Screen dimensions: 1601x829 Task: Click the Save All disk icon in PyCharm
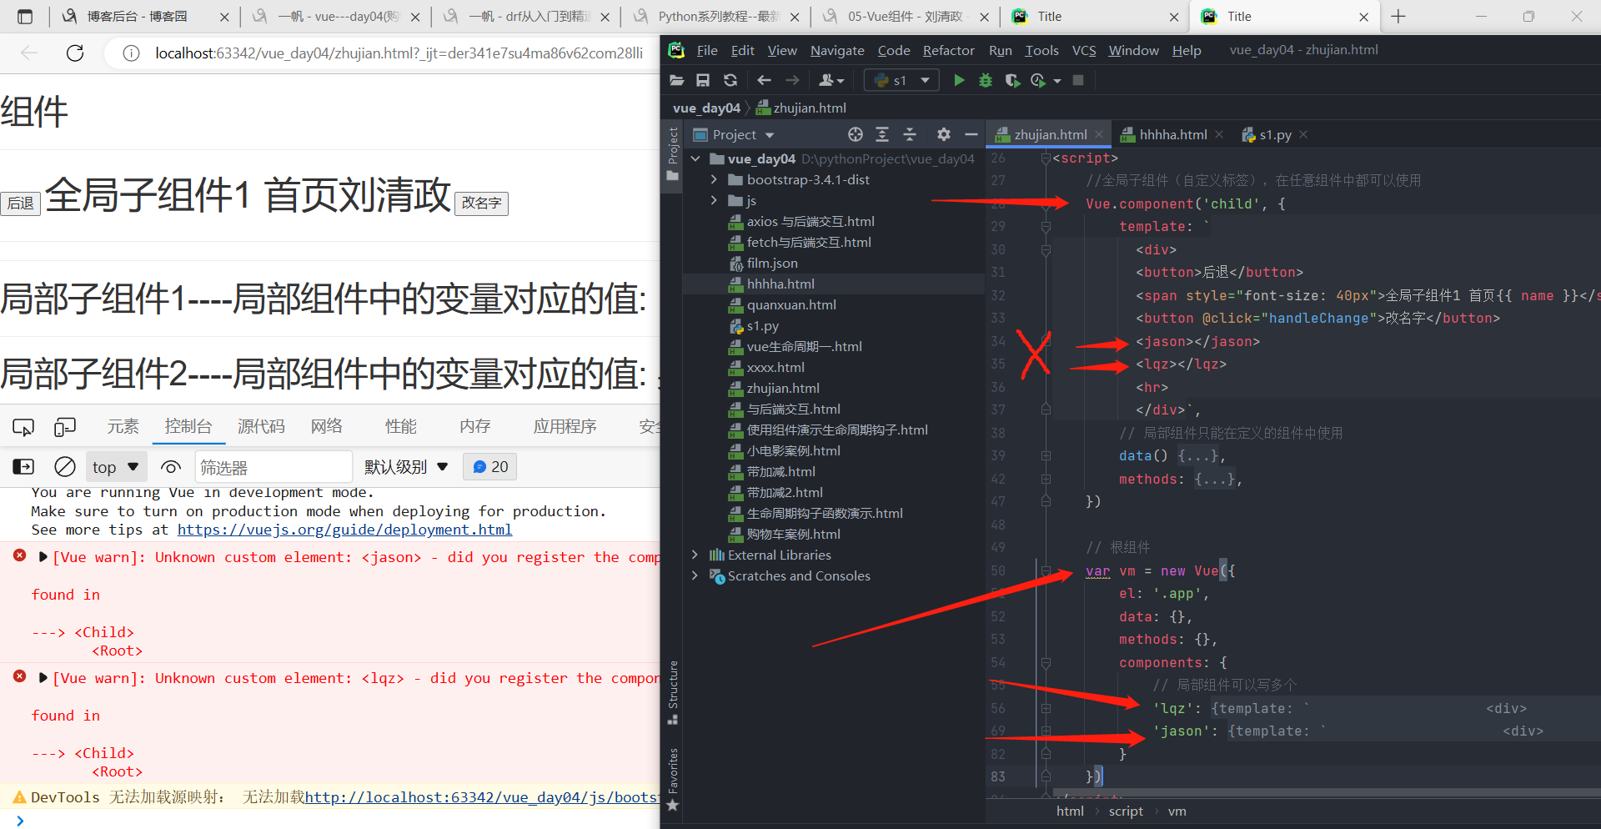[x=703, y=80]
